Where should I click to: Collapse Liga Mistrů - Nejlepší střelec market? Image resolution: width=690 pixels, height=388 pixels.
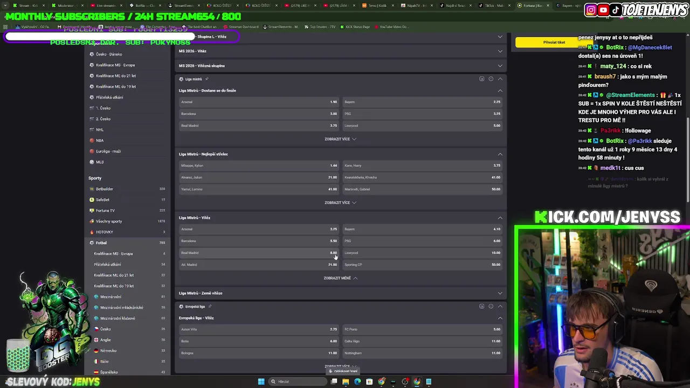coord(500,154)
